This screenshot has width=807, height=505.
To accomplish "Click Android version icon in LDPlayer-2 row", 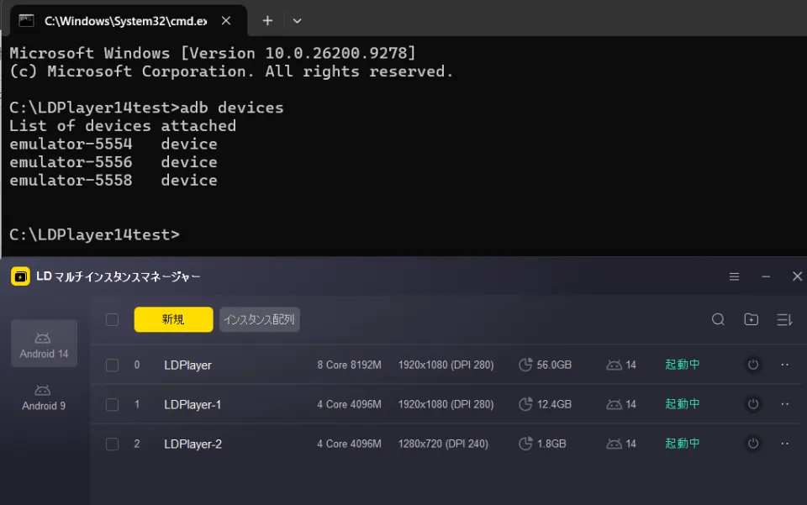I will click(614, 444).
